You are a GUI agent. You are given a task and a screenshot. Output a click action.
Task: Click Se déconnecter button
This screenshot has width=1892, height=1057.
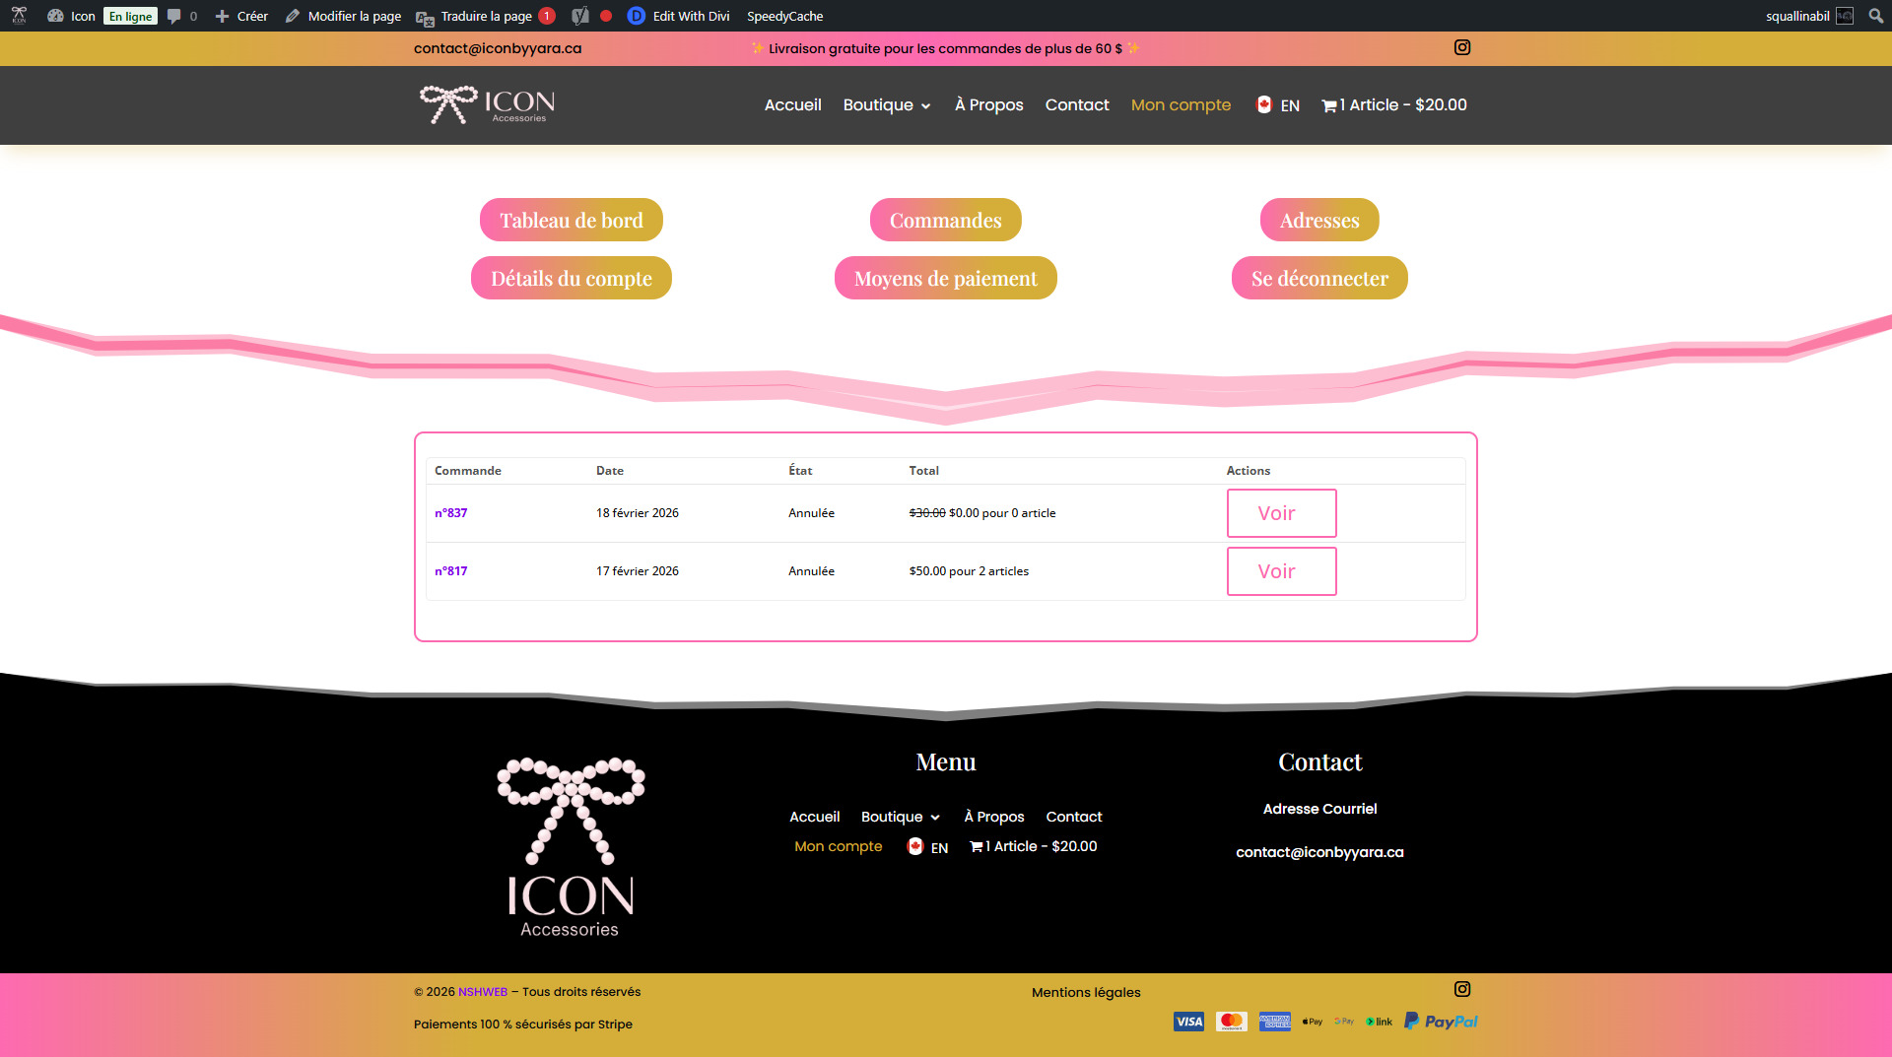tap(1318, 278)
